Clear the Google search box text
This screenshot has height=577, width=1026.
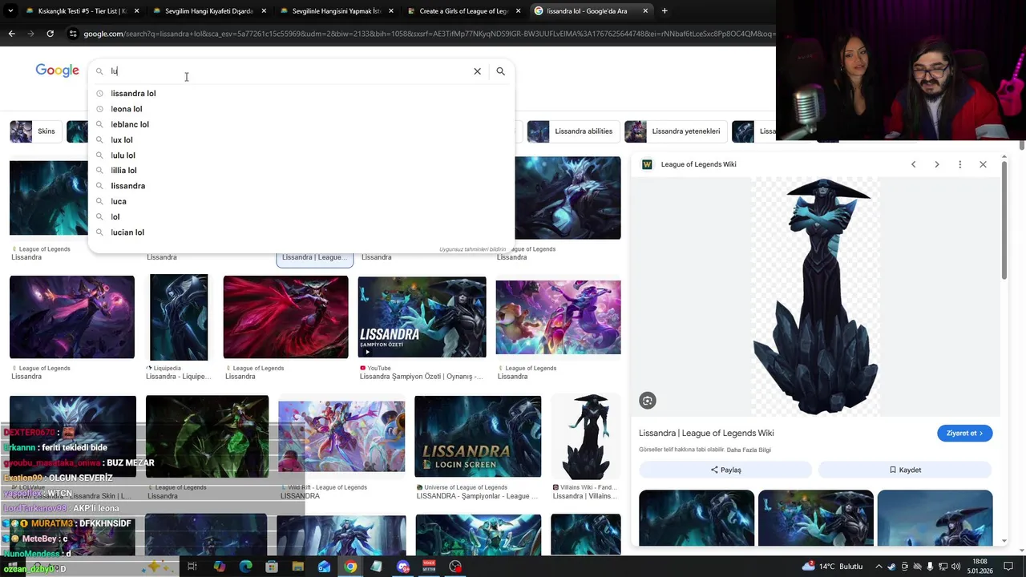(x=477, y=71)
